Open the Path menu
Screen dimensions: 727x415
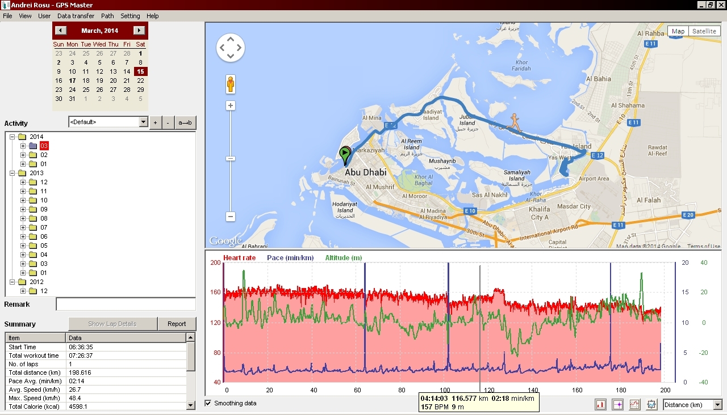point(107,16)
